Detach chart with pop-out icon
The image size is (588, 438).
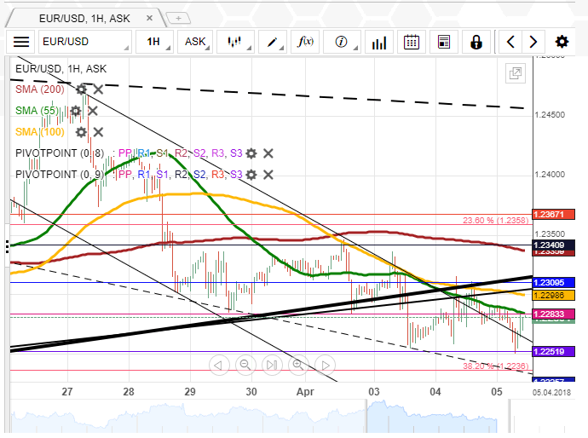pyautogui.click(x=515, y=74)
